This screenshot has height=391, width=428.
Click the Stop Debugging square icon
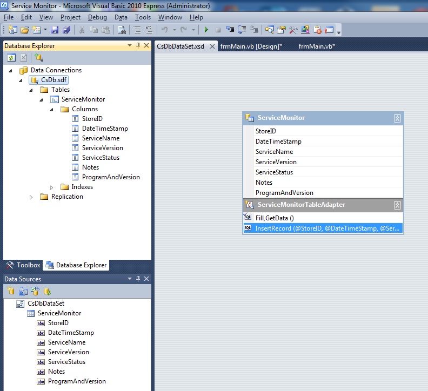click(x=218, y=30)
